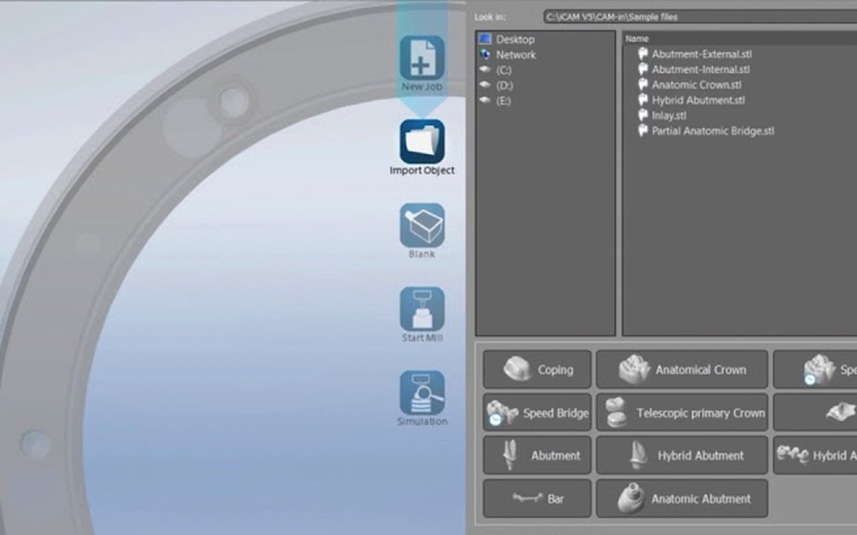The height and width of the screenshot is (535, 857).
Task: Open the (D:) drive
Action: 504,85
